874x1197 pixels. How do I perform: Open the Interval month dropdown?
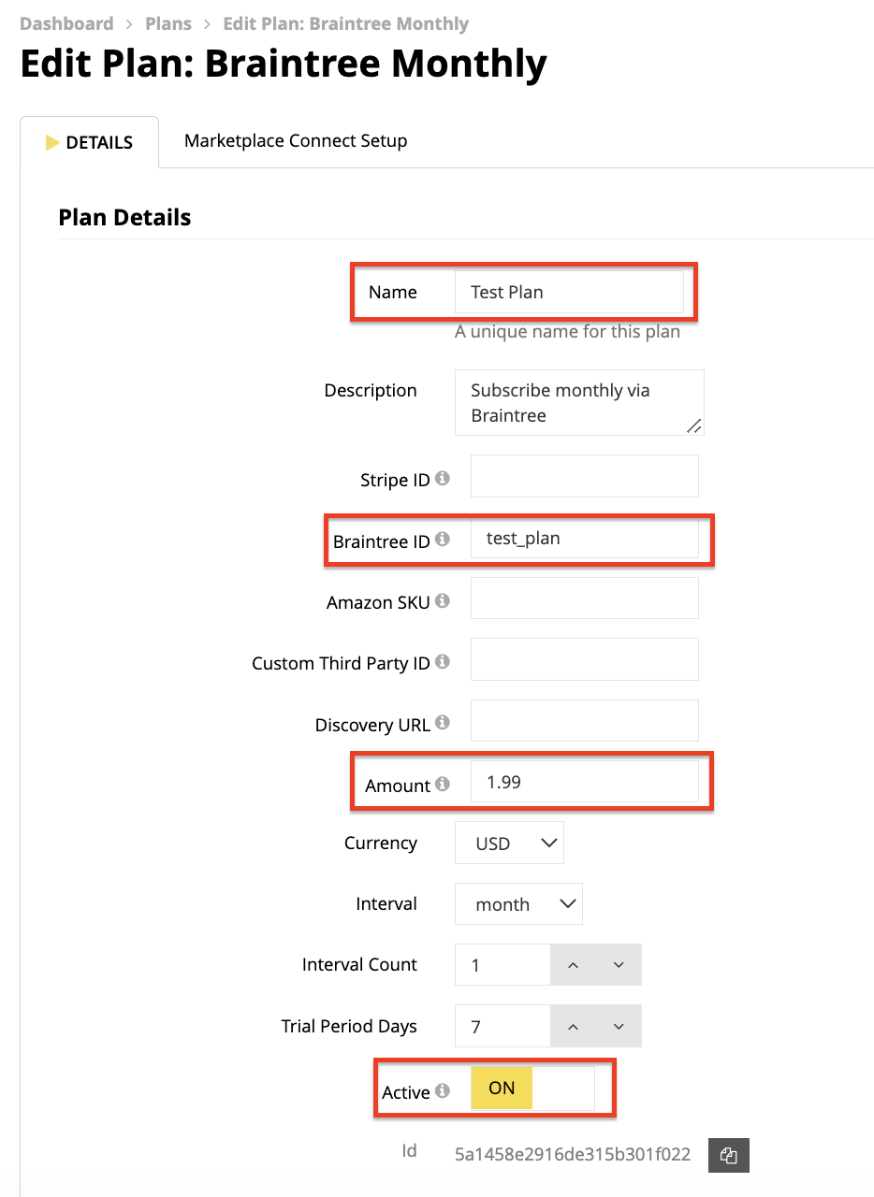pos(518,904)
